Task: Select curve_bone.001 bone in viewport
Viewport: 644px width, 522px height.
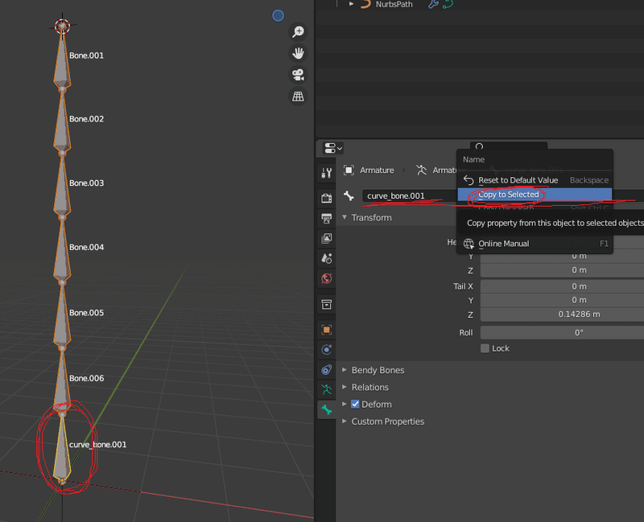Action: tap(62, 450)
